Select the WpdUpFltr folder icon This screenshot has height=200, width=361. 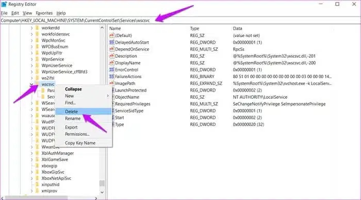[37, 53]
